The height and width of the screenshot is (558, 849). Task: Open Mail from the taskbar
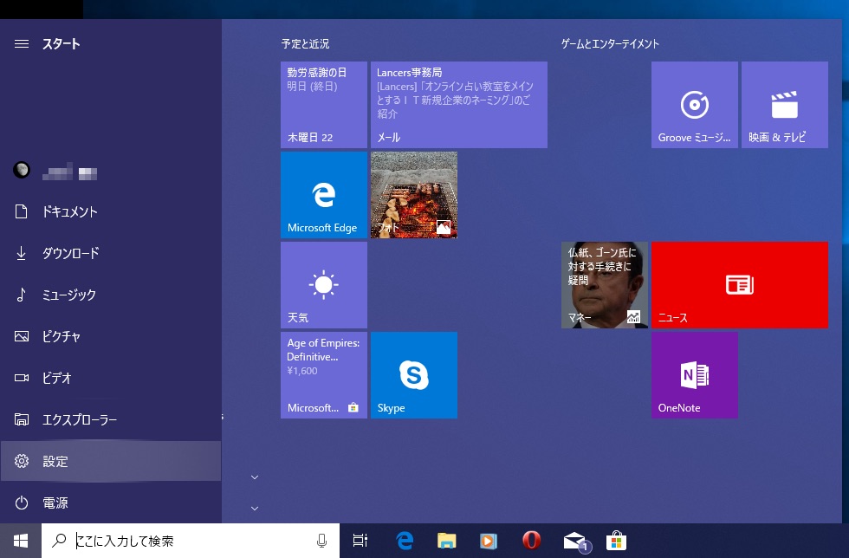coord(575,542)
